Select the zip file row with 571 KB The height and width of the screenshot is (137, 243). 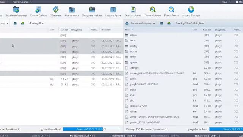click(x=62, y=84)
